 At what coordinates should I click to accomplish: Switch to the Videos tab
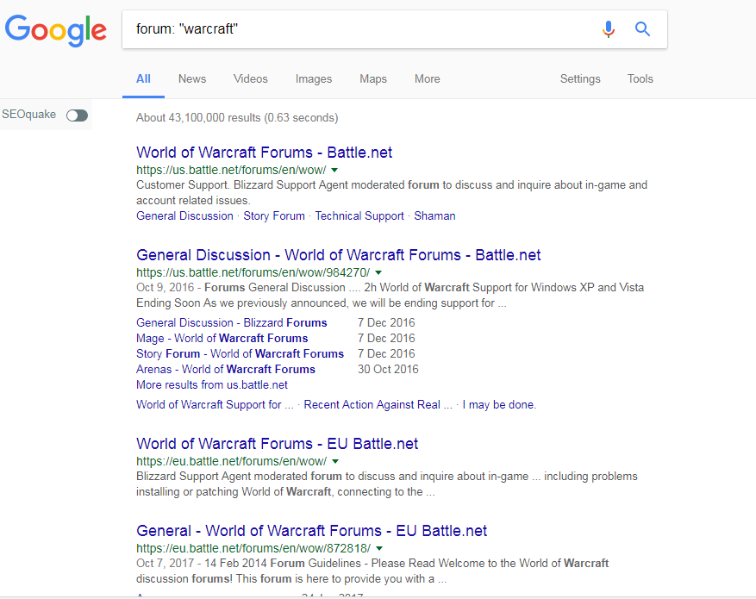coord(250,79)
